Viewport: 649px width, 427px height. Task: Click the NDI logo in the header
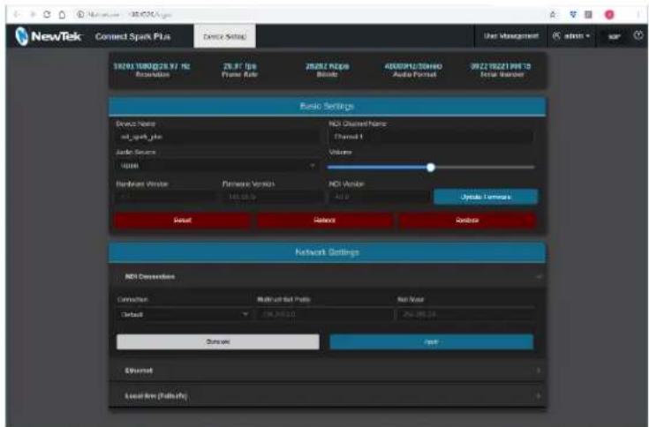point(614,36)
